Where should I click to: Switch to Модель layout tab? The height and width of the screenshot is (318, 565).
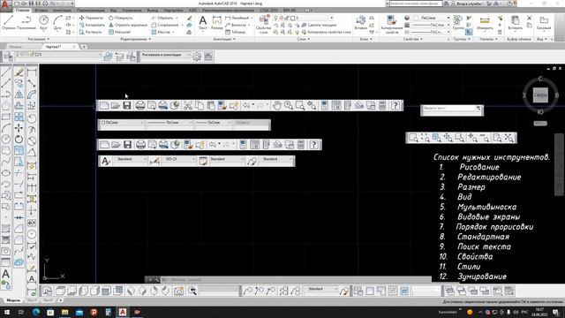(x=13, y=300)
